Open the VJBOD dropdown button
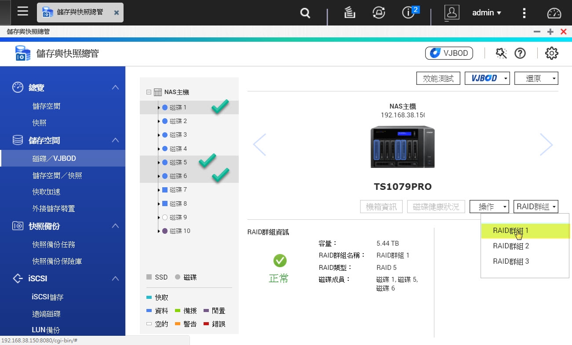Viewport: 572px width, 345px height. (487, 79)
